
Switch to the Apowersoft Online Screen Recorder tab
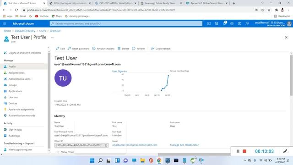pos(206,3)
